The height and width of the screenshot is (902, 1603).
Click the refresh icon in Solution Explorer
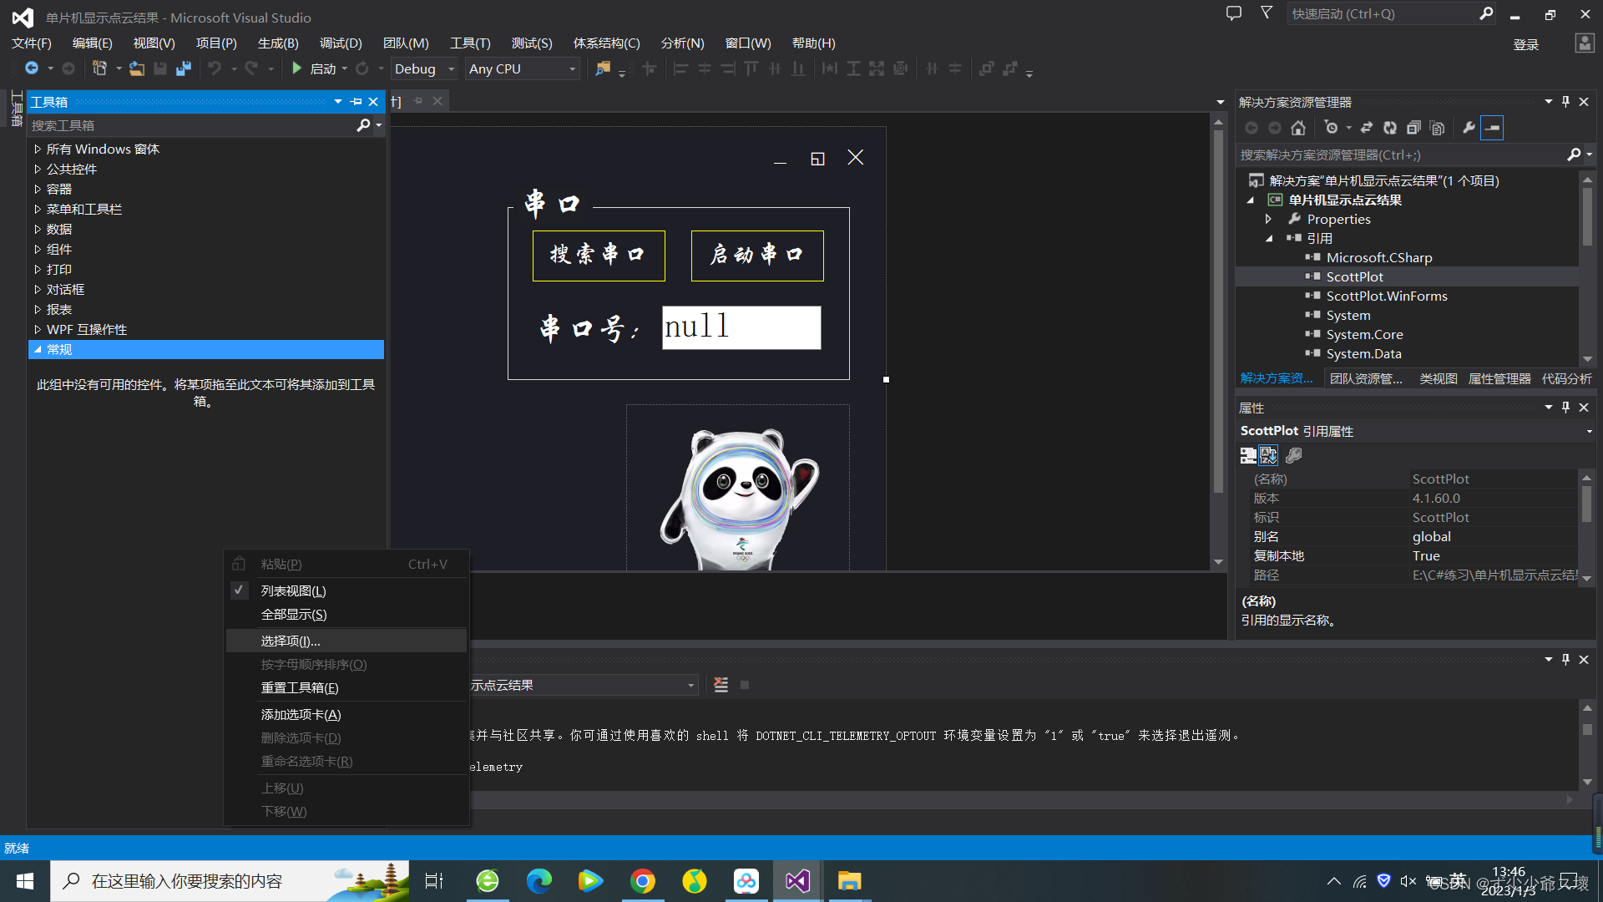(x=1390, y=128)
